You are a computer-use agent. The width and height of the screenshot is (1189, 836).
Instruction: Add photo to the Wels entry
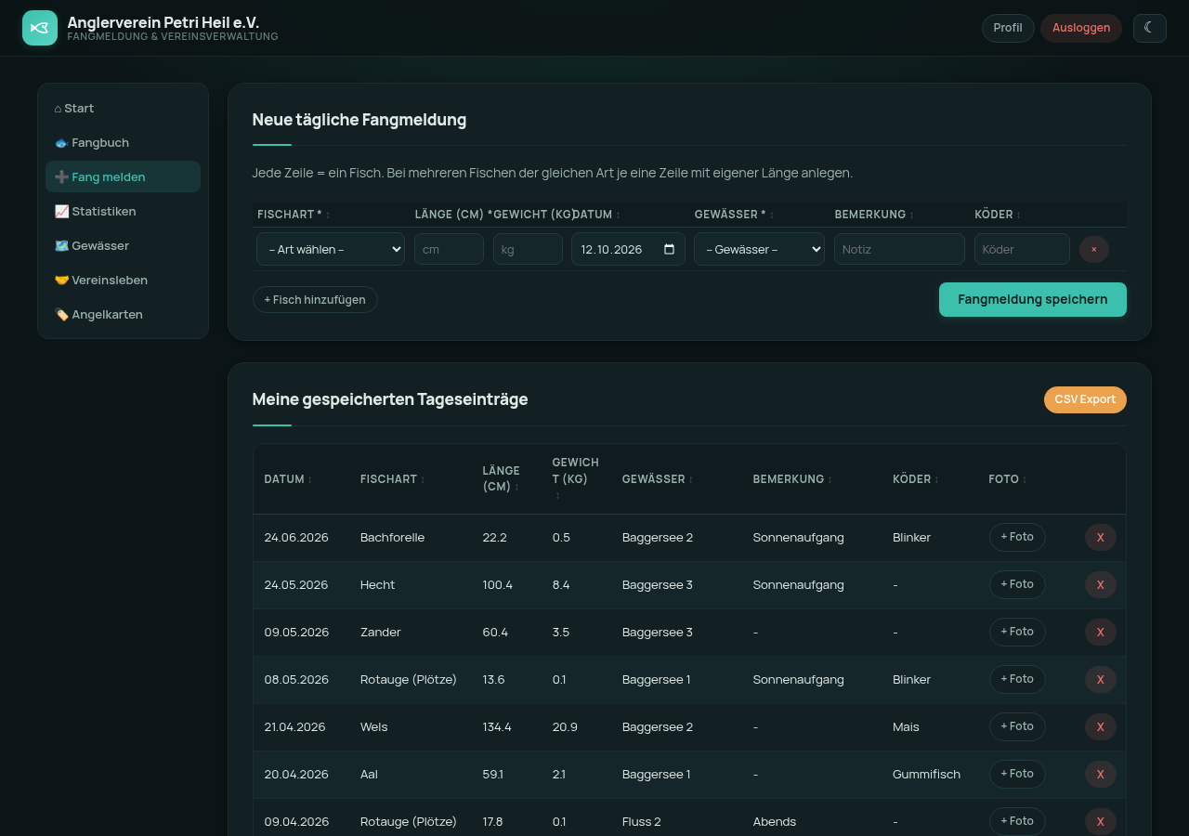tap(1017, 726)
